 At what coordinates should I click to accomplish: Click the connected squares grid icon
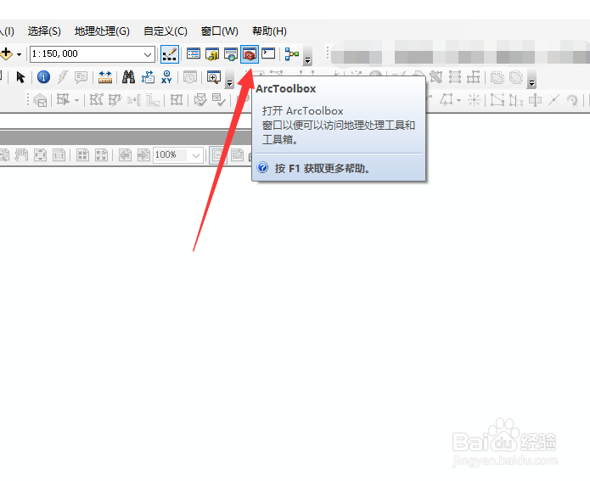point(473,77)
